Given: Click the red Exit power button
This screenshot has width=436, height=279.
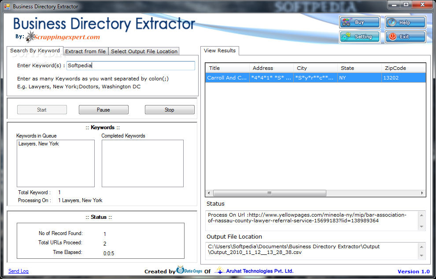Looking at the screenshot, I should point(406,36).
